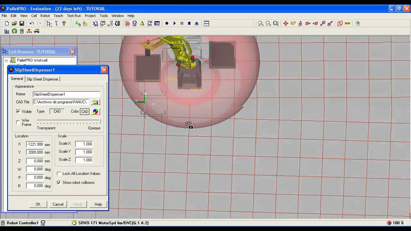This screenshot has height=231, width=411.
Task: Click the Scale Z field
Action: 84,160
